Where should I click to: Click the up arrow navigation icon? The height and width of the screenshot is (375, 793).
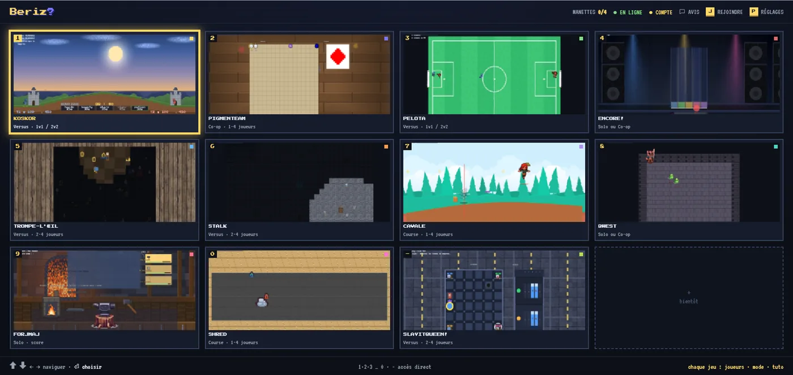click(x=13, y=366)
